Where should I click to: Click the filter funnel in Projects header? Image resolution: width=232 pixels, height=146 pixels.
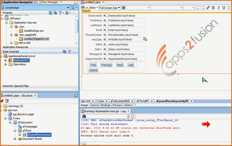(x=60, y=13)
